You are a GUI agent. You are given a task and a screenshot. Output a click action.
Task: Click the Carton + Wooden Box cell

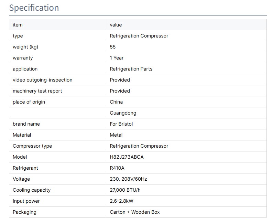[135, 212]
